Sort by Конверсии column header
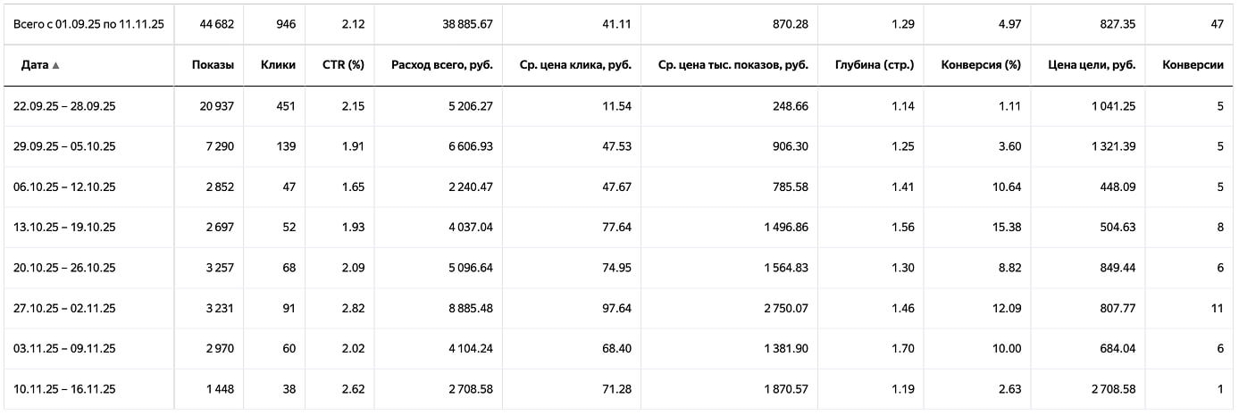Screen dimensions: 1239x415 pos(1193,65)
